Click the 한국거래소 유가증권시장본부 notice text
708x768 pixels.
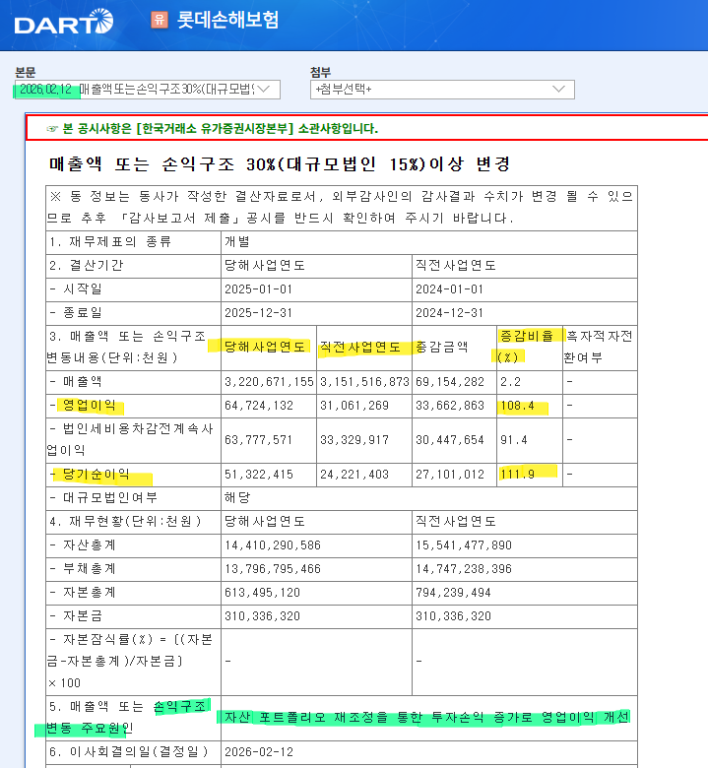221,129
